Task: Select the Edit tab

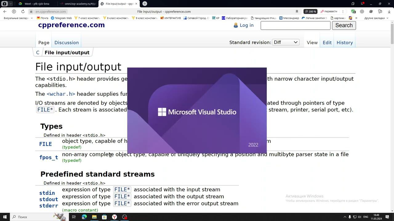Action: tap(327, 43)
